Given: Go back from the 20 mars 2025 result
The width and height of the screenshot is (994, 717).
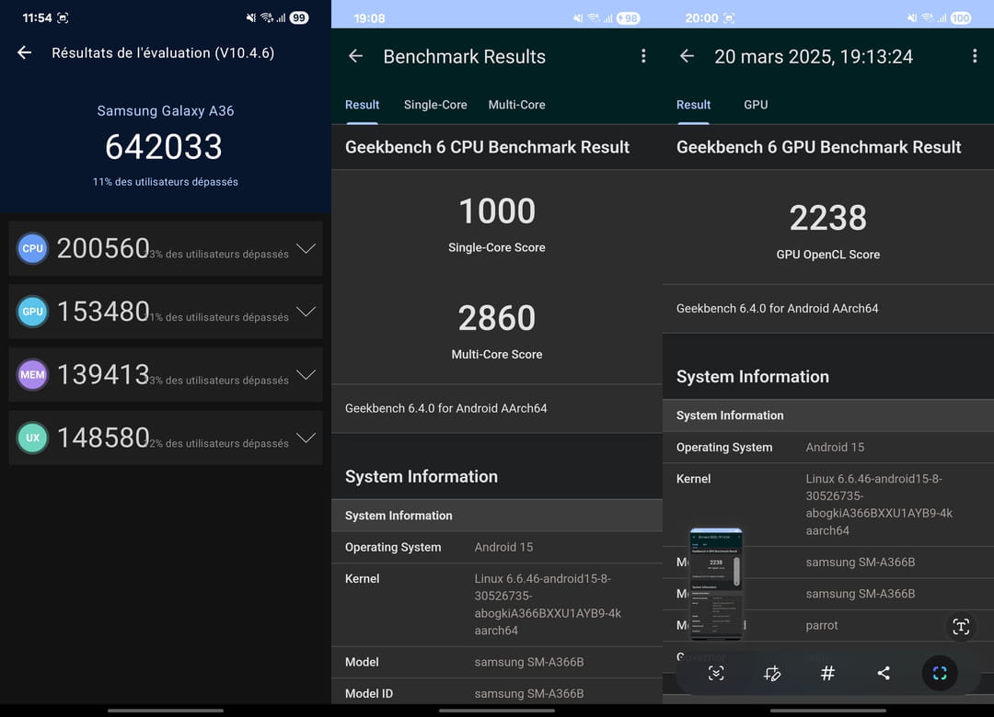Looking at the screenshot, I should click(x=688, y=56).
